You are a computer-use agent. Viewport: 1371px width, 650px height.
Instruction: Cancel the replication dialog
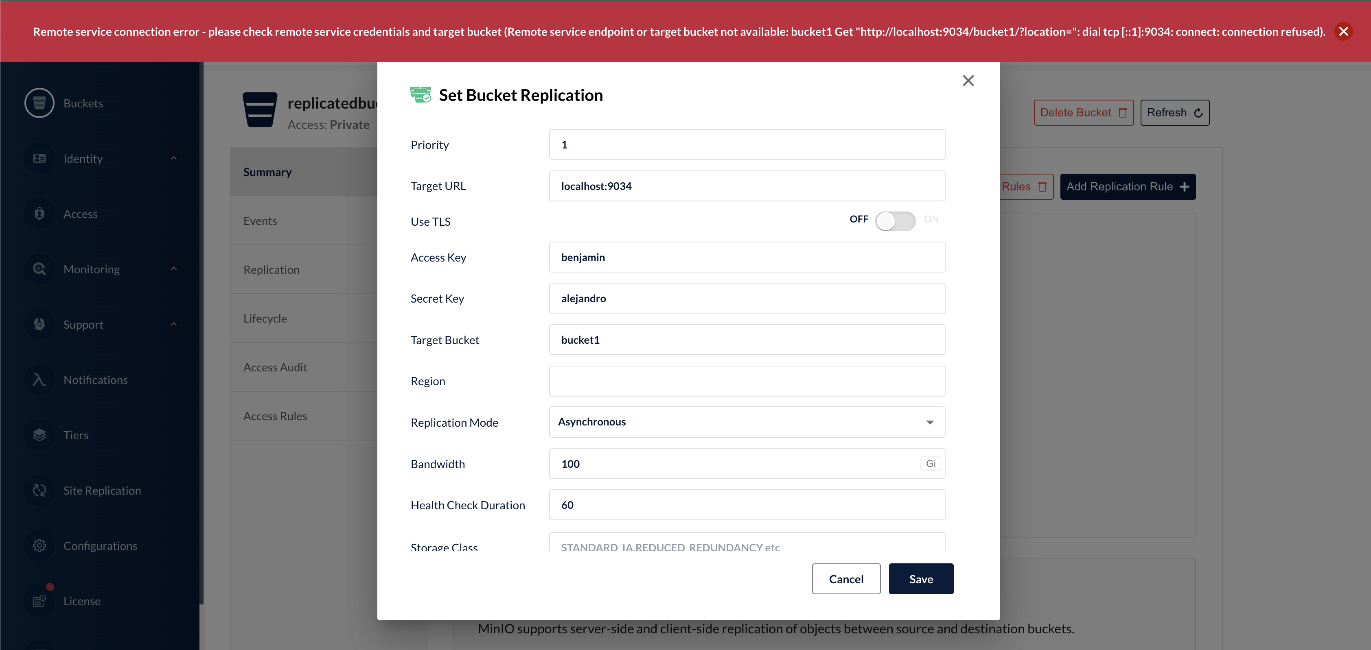(846, 579)
